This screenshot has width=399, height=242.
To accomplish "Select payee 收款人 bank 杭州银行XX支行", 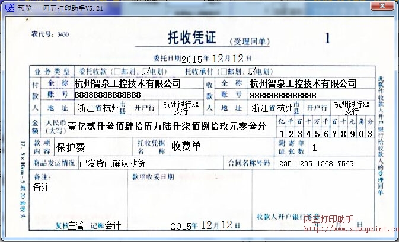I will pos(352,108).
